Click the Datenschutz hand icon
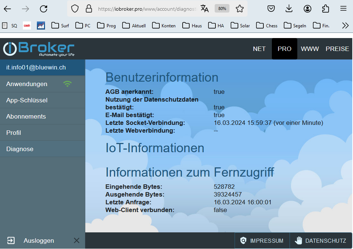The width and height of the screenshot is (353, 249). click(x=298, y=241)
